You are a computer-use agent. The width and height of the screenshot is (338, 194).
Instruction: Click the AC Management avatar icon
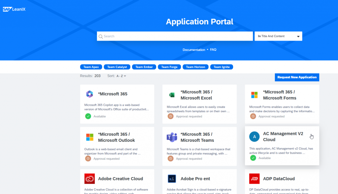coord(254,136)
